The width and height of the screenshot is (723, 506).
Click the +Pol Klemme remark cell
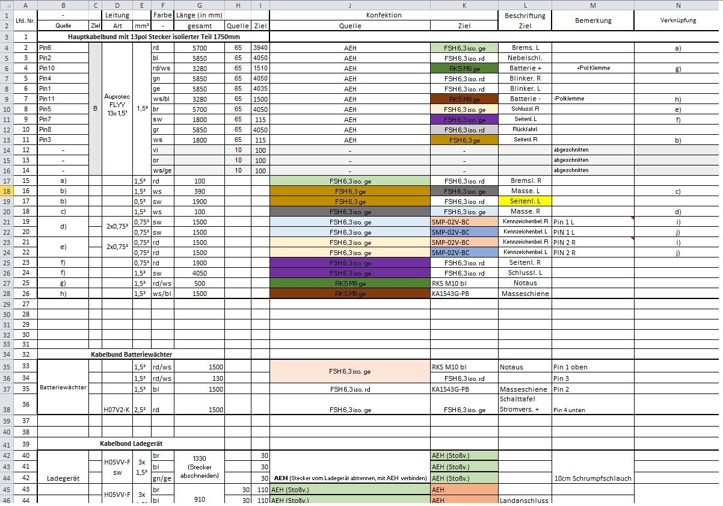[x=592, y=68]
